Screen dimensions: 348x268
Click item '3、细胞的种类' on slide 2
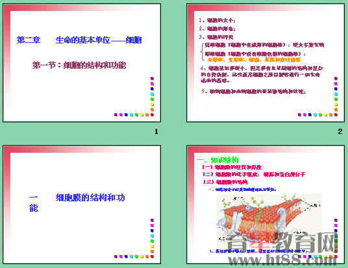click(x=216, y=37)
